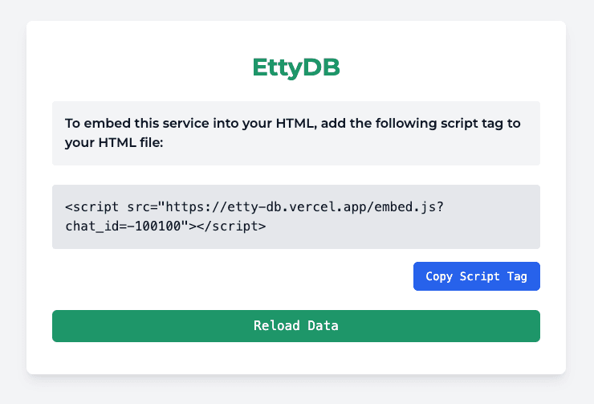Click the word 'Tag' on blue button

pos(517,276)
